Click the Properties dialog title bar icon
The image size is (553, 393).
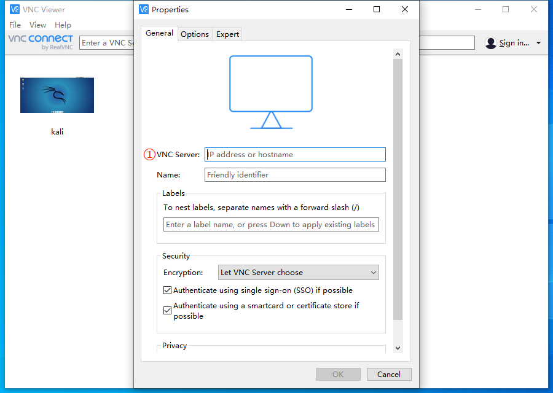pyautogui.click(x=144, y=9)
